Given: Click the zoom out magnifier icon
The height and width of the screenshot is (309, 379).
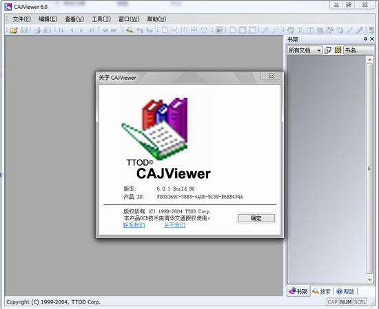Looking at the screenshot, I should click(x=275, y=30).
